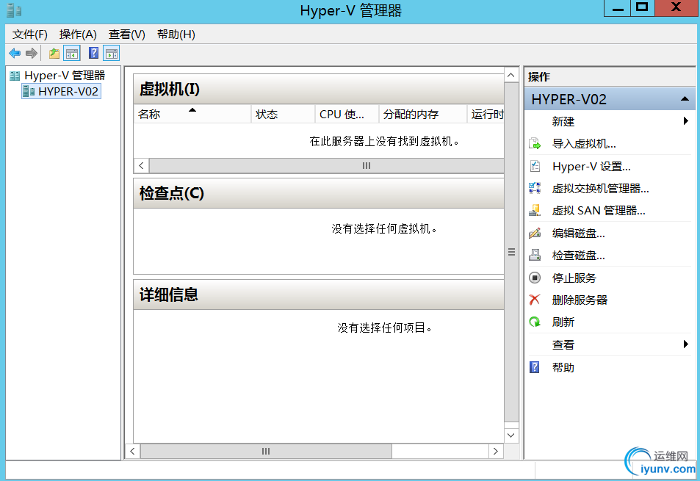Toggle the show/hide action pane icon
Image resolution: width=700 pixels, height=481 pixels.
111,54
